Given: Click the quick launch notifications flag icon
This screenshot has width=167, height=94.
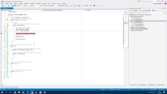Looking at the screenshot, I should pos(136,1).
